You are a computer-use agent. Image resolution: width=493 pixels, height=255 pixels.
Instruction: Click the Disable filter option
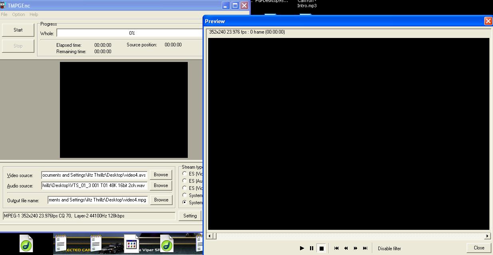tap(390, 248)
